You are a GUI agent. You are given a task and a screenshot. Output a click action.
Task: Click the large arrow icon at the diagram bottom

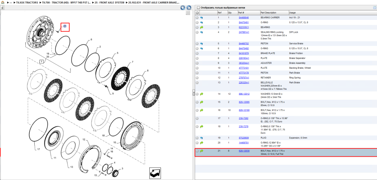pyautogui.click(x=154, y=172)
